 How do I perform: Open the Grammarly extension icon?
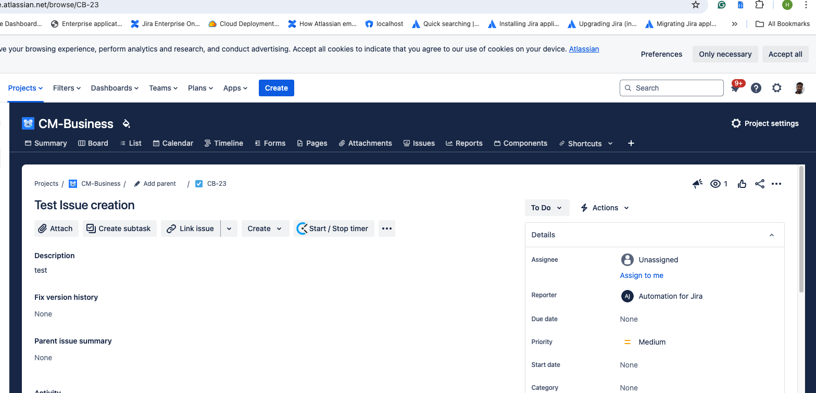click(722, 5)
